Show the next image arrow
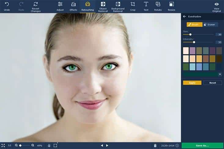 tap(107, 146)
